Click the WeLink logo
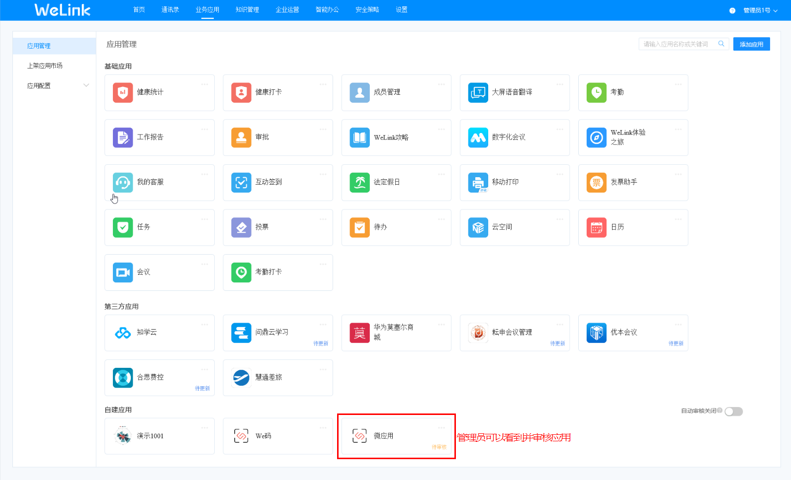The image size is (791, 480). point(62,10)
